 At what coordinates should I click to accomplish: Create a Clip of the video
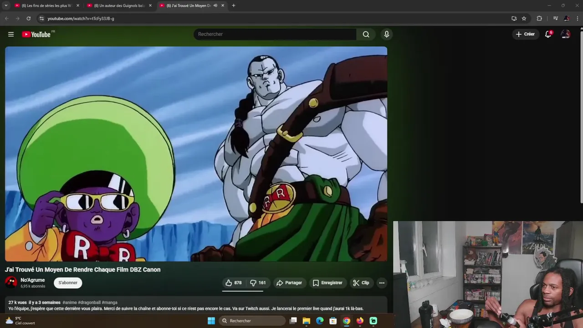click(x=361, y=283)
